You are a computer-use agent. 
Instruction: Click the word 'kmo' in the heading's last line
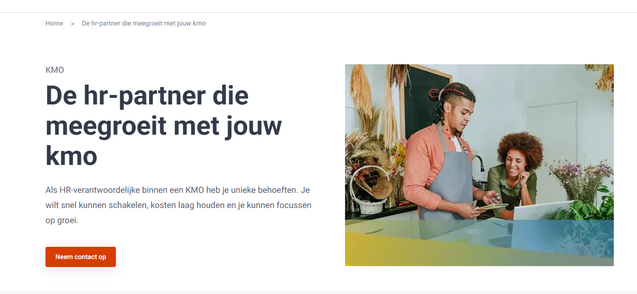[71, 156]
